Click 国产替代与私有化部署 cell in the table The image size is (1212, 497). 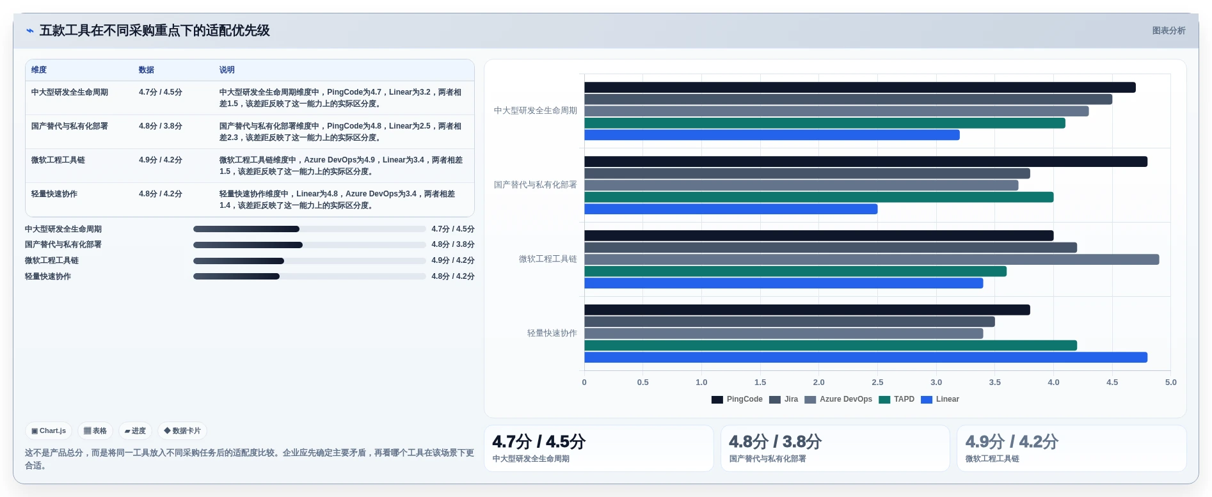pos(70,126)
